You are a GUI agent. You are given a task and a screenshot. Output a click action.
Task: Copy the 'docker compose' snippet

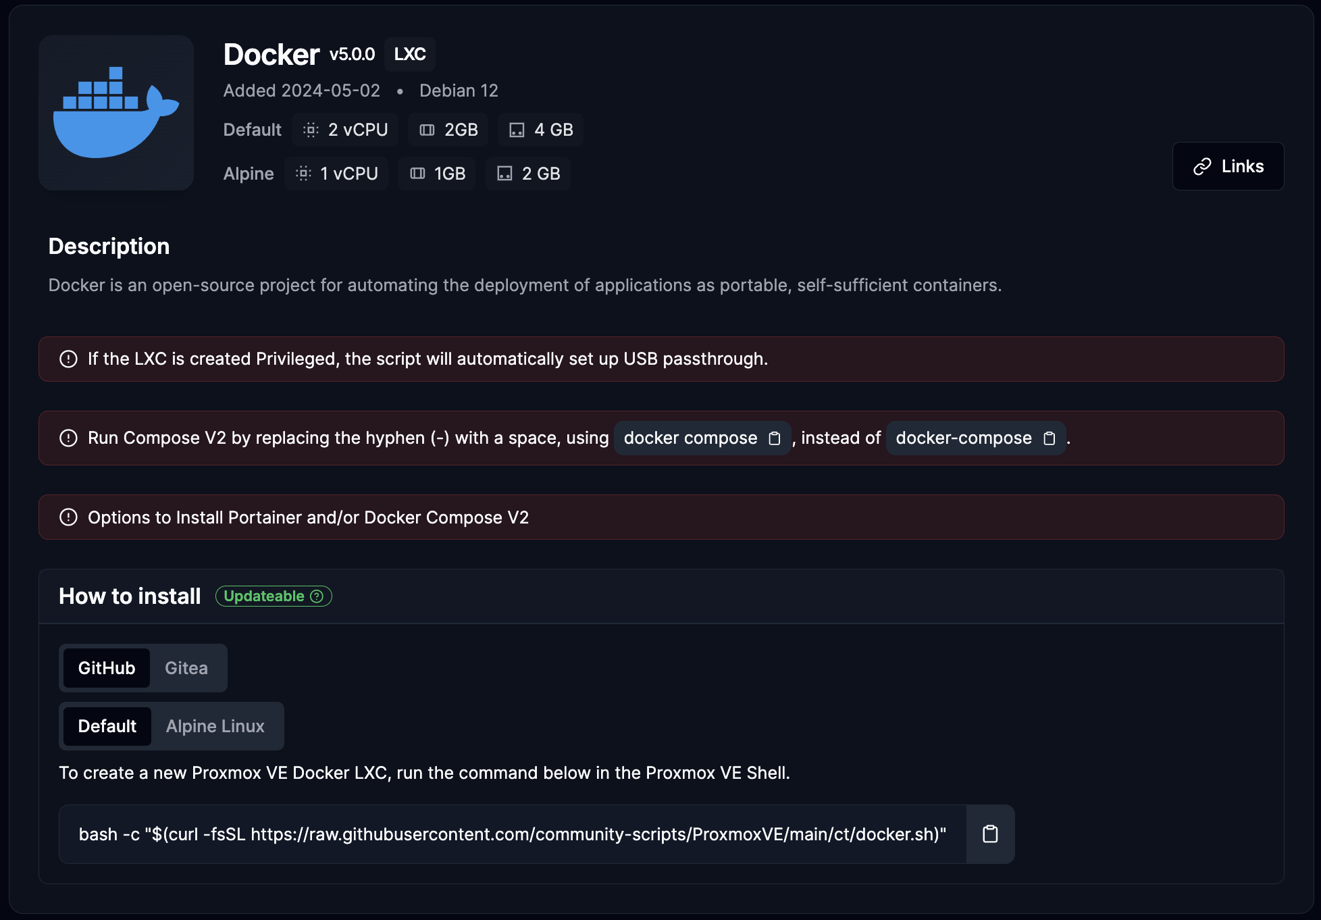pyautogui.click(x=775, y=438)
